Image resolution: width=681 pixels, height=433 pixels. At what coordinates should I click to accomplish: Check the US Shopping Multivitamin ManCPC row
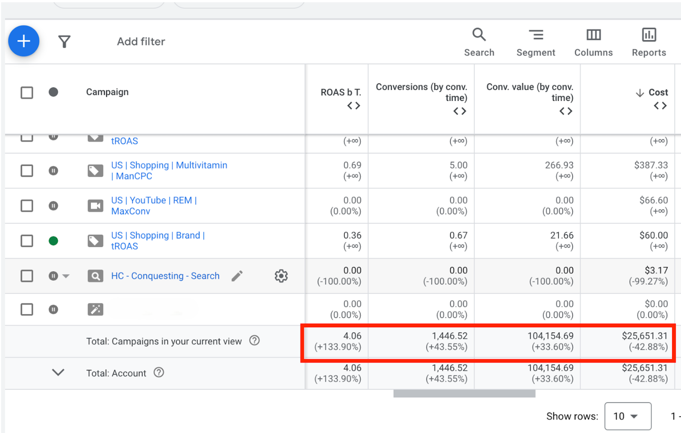[x=27, y=171]
